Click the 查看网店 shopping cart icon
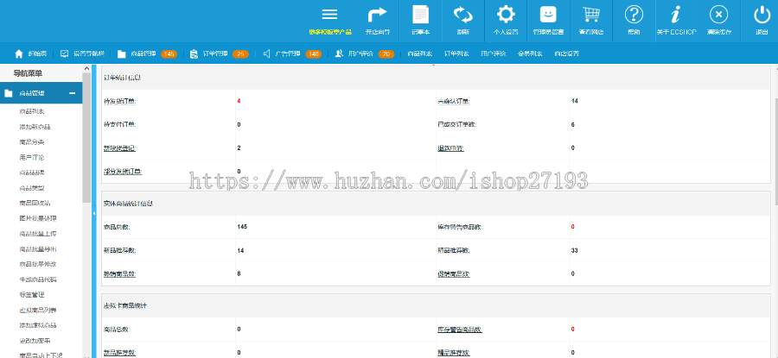 tap(591, 15)
